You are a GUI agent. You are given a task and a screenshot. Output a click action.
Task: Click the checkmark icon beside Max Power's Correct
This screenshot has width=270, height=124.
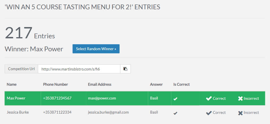[209, 98]
